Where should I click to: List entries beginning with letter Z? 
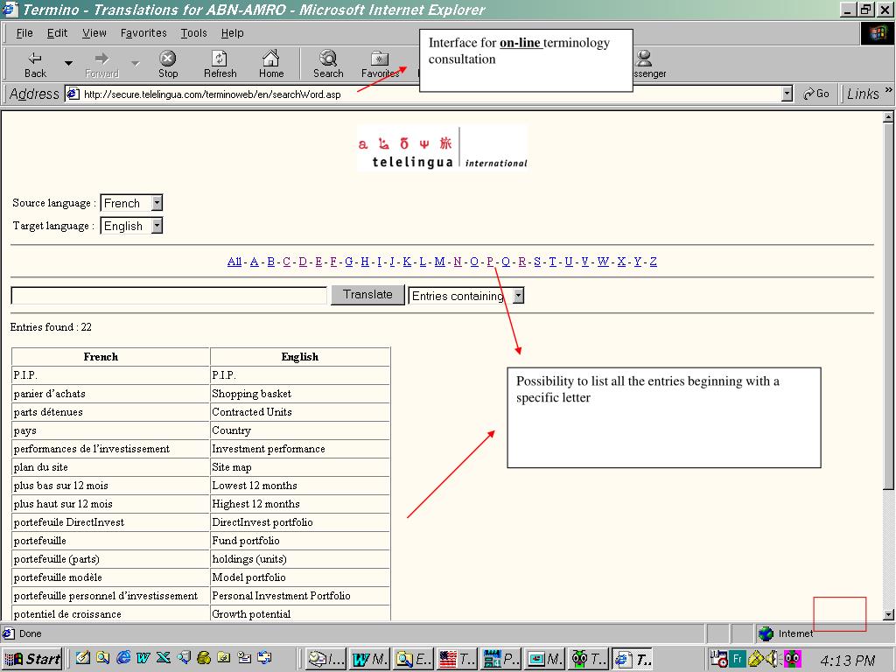pyautogui.click(x=653, y=262)
